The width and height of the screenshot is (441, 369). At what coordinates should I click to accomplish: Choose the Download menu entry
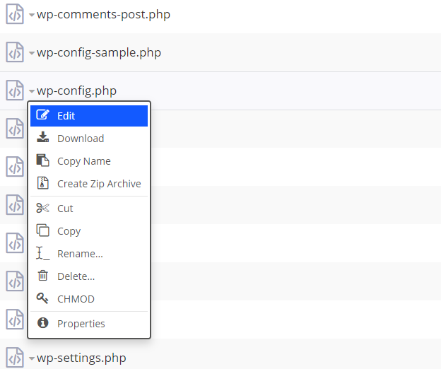click(x=81, y=139)
